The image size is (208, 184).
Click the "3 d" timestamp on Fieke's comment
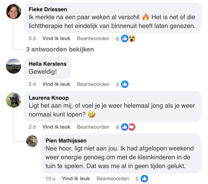32,39
